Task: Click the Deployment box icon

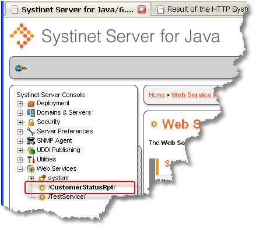Action: point(31,104)
